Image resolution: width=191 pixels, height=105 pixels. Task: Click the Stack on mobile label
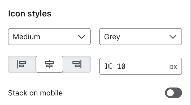(35, 93)
